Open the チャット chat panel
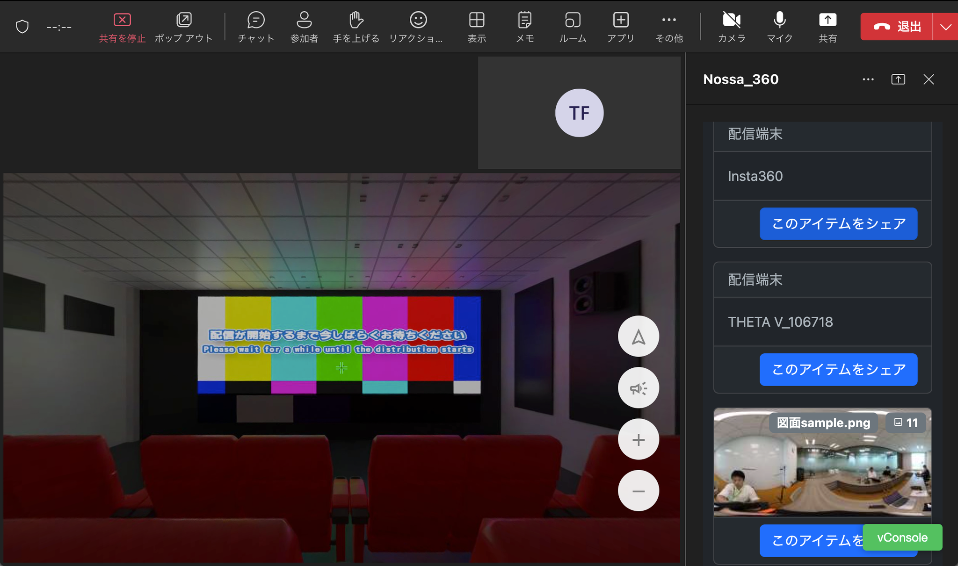 (256, 27)
